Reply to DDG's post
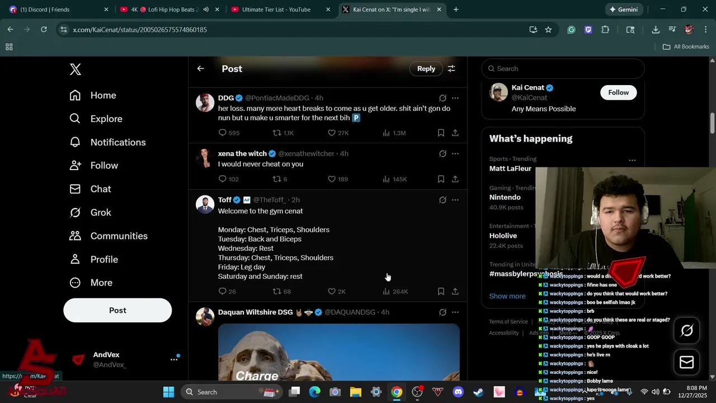Screen dimensions: 716x403 [229, 133]
